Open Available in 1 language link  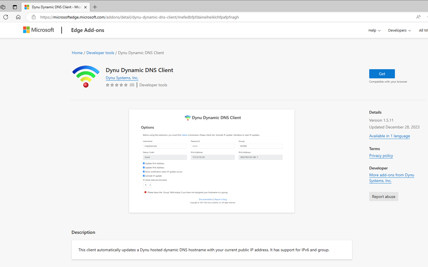390,136
